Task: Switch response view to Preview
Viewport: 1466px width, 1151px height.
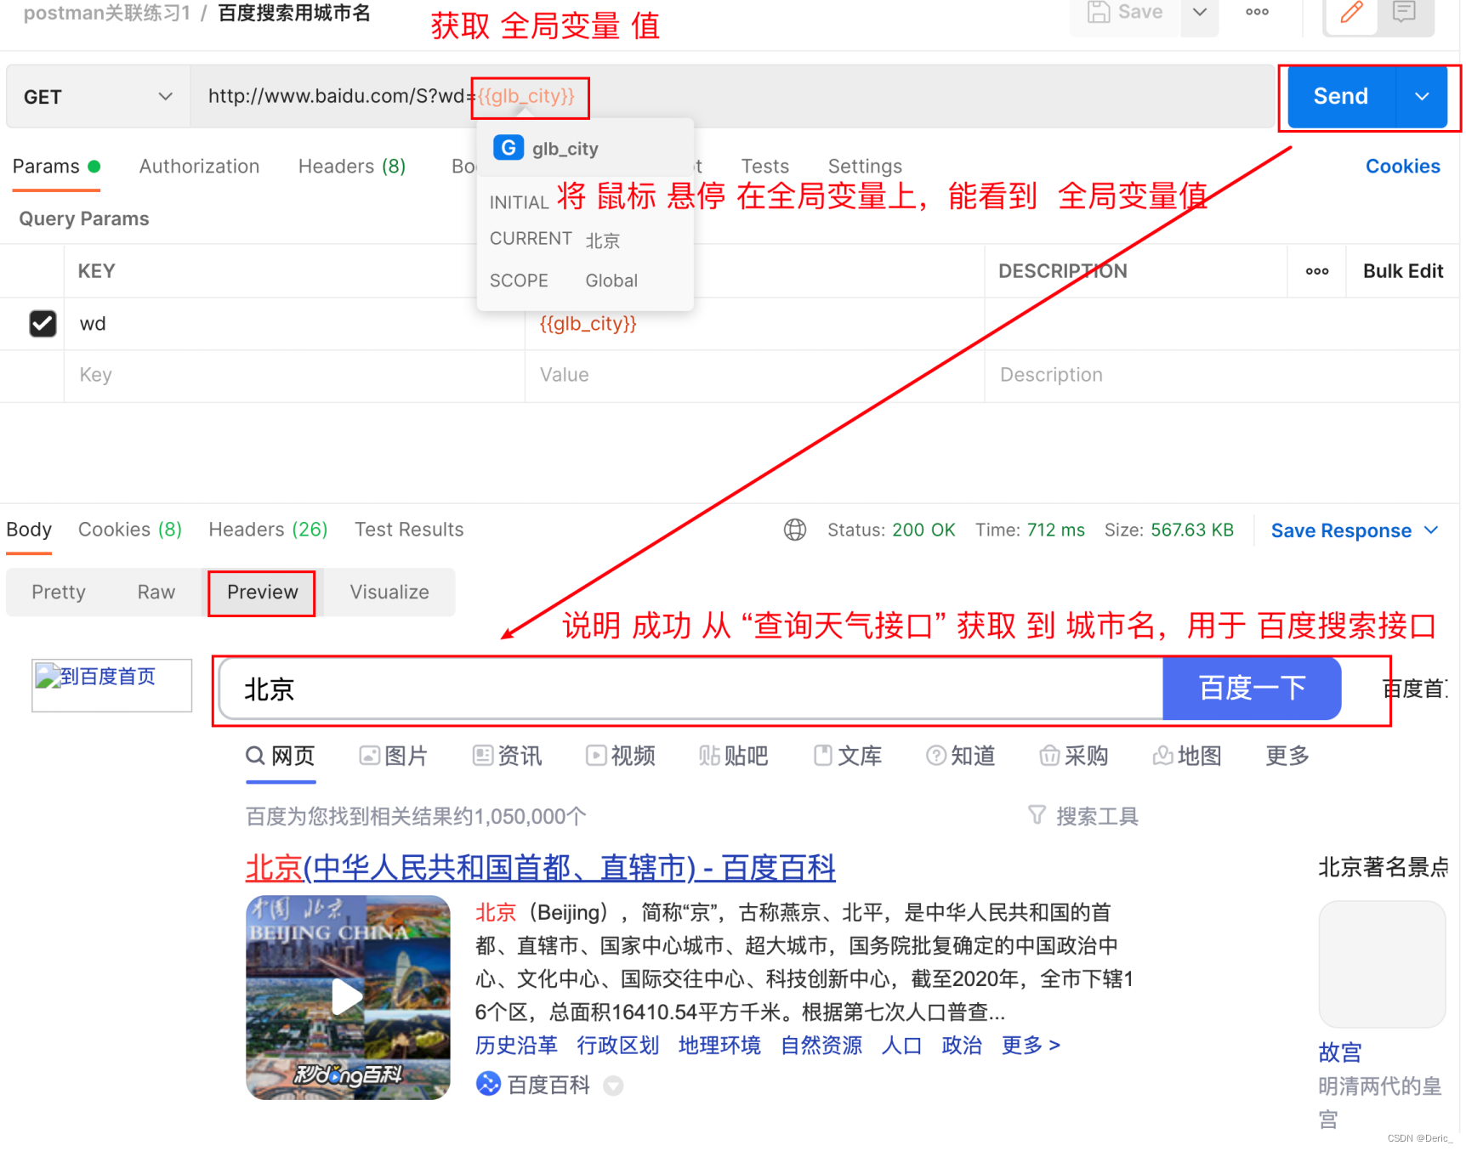Action: [x=263, y=593]
